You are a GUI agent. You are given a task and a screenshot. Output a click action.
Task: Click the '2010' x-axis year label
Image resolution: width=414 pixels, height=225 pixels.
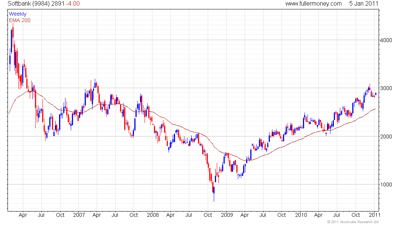point(301,215)
